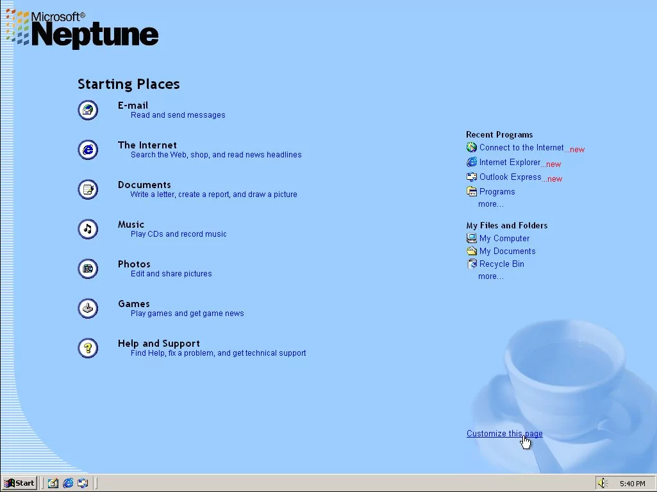Screen dimensions: 657x492
Task: Click the Games thumbs-up icon
Action: 88,308
